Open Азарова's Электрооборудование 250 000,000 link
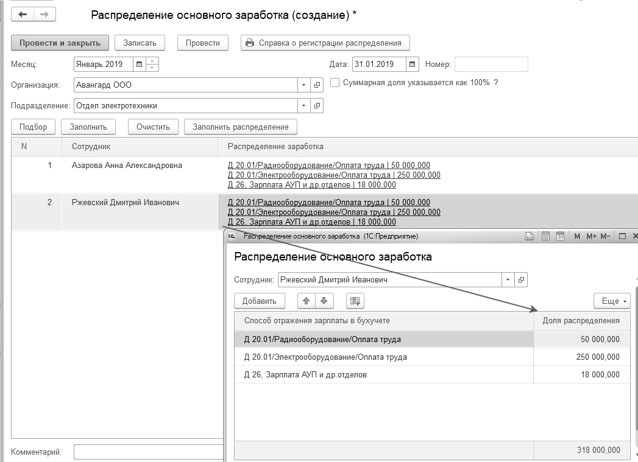 tap(334, 175)
